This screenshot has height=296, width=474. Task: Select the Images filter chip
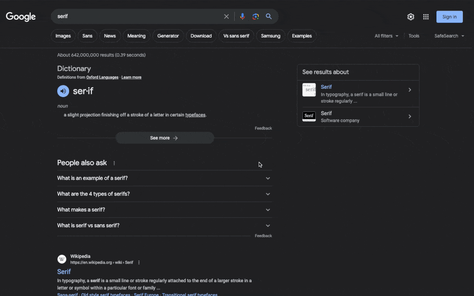(x=63, y=36)
